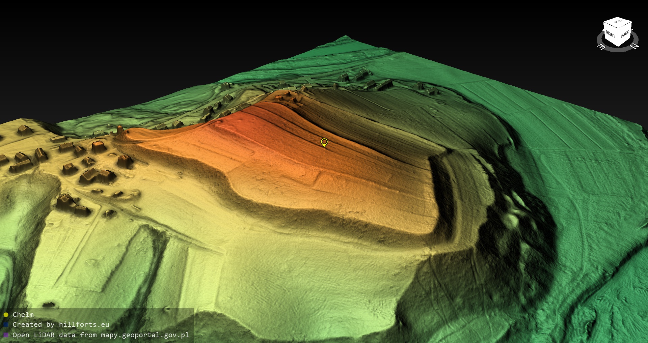Click the far top corner of the terrain model
The height and width of the screenshot is (343, 648).
click(x=345, y=36)
